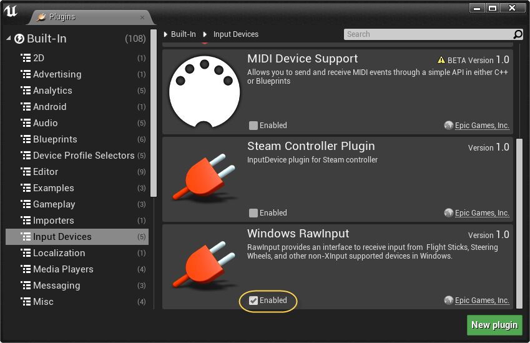
Task: Click the globe icon beside MIDI's Epic Games link
Action: [x=448, y=126]
